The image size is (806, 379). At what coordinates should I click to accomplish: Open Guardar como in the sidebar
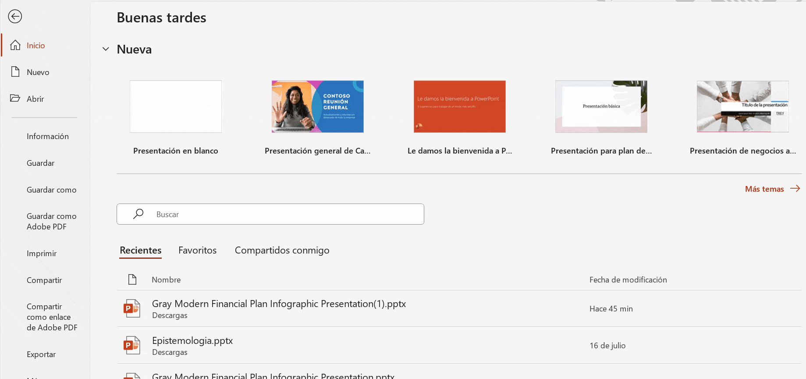pyautogui.click(x=51, y=189)
